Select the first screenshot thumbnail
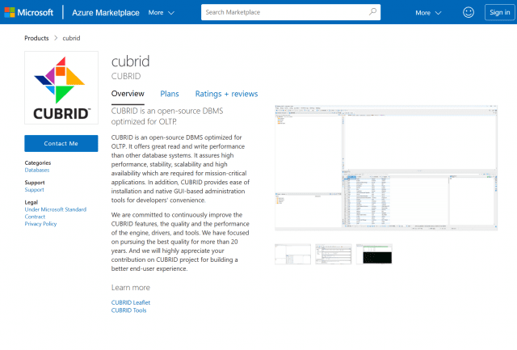The width and height of the screenshot is (517, 350). click(x=292, y=254)
